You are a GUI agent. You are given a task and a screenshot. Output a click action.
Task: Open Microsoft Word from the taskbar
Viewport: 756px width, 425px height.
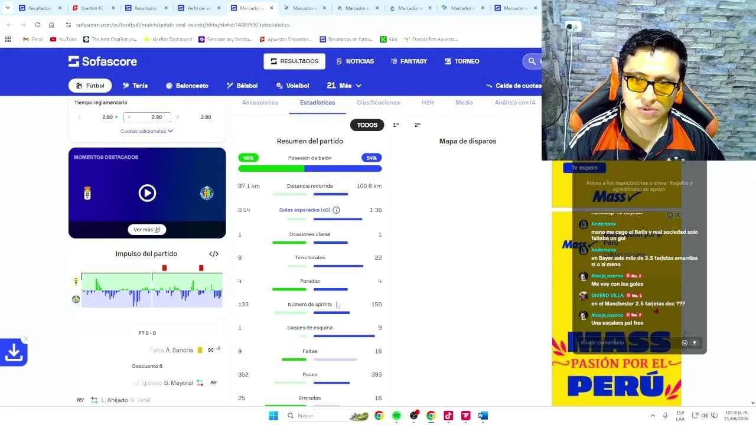coord(483,416)
